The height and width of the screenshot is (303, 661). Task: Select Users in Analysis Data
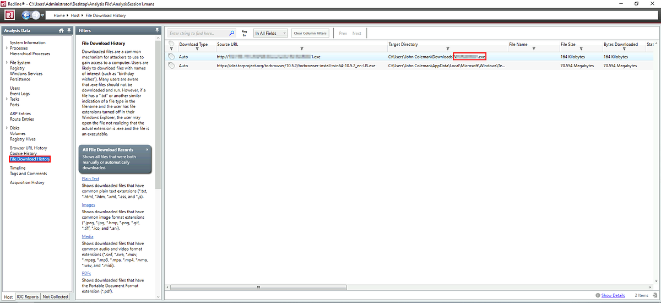[x=15, y=88]
